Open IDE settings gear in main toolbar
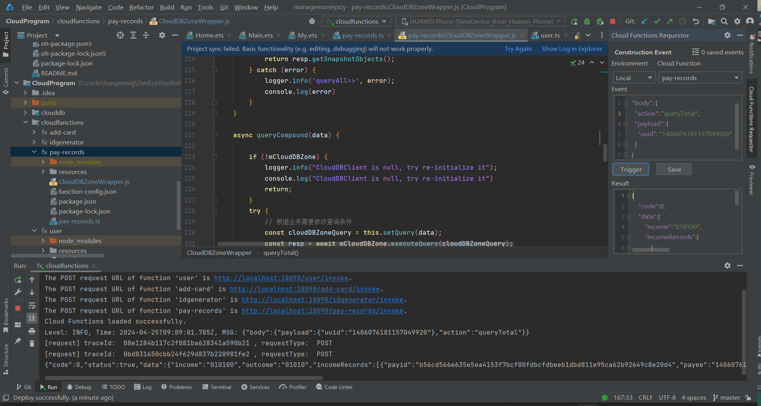761x406 pixels. 737,21
